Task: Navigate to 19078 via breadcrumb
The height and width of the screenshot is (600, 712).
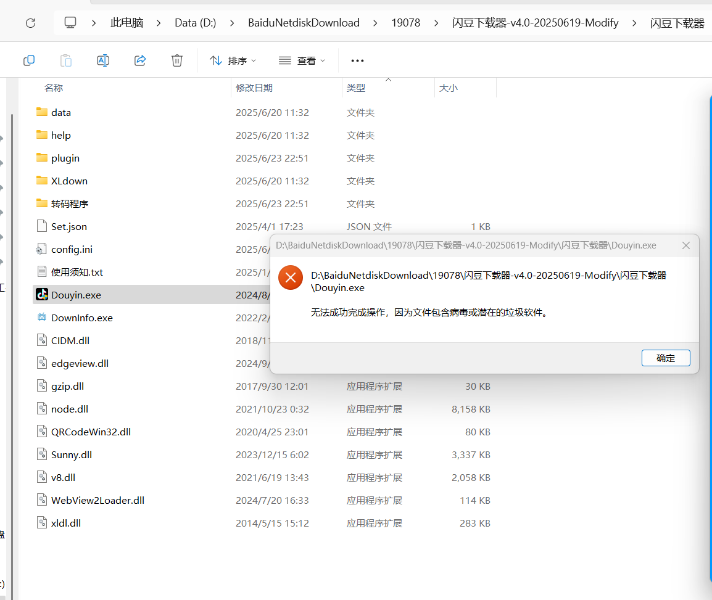Action: tap(406, 22)
